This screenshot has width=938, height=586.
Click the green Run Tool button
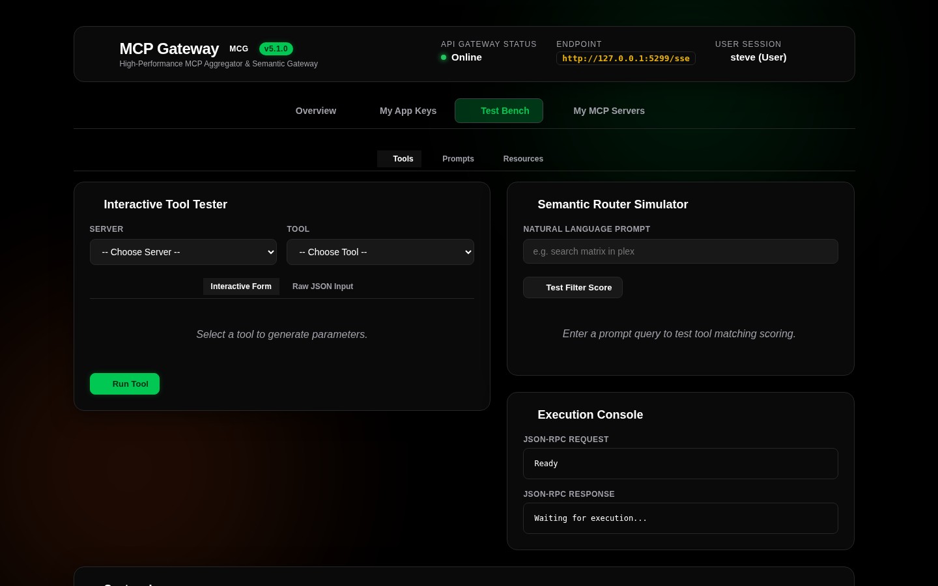[124, 384]
